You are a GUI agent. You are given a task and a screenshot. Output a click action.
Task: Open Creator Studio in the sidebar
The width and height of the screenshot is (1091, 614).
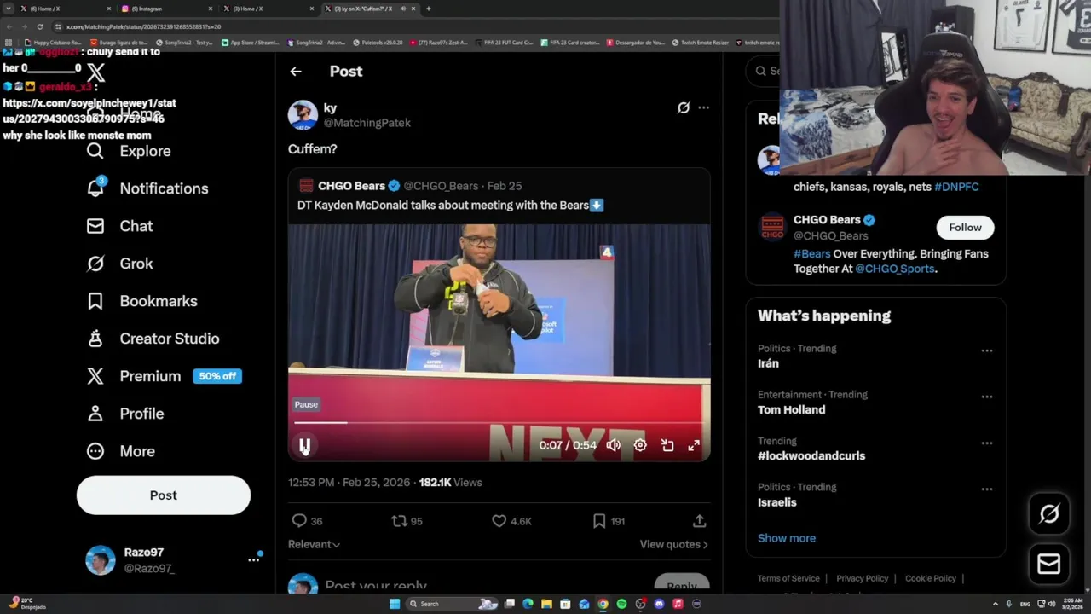[x=153, y=339]
